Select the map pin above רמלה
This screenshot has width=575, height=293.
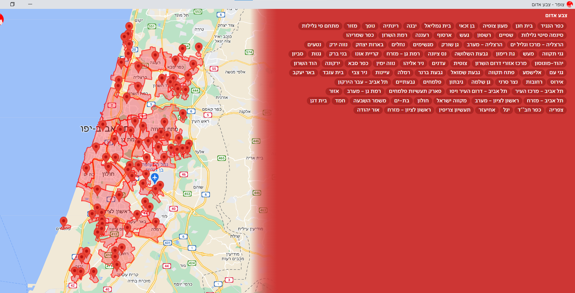click(x=156, y=223)
